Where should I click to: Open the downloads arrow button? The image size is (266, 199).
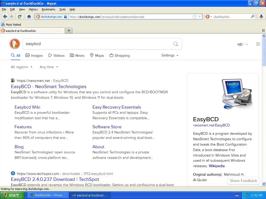click(x=261, y=17)
